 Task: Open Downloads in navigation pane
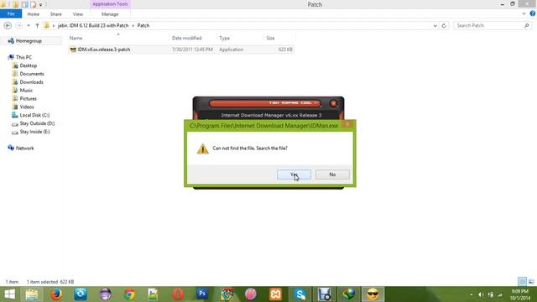pyautogui.click(x=32, y=82)
